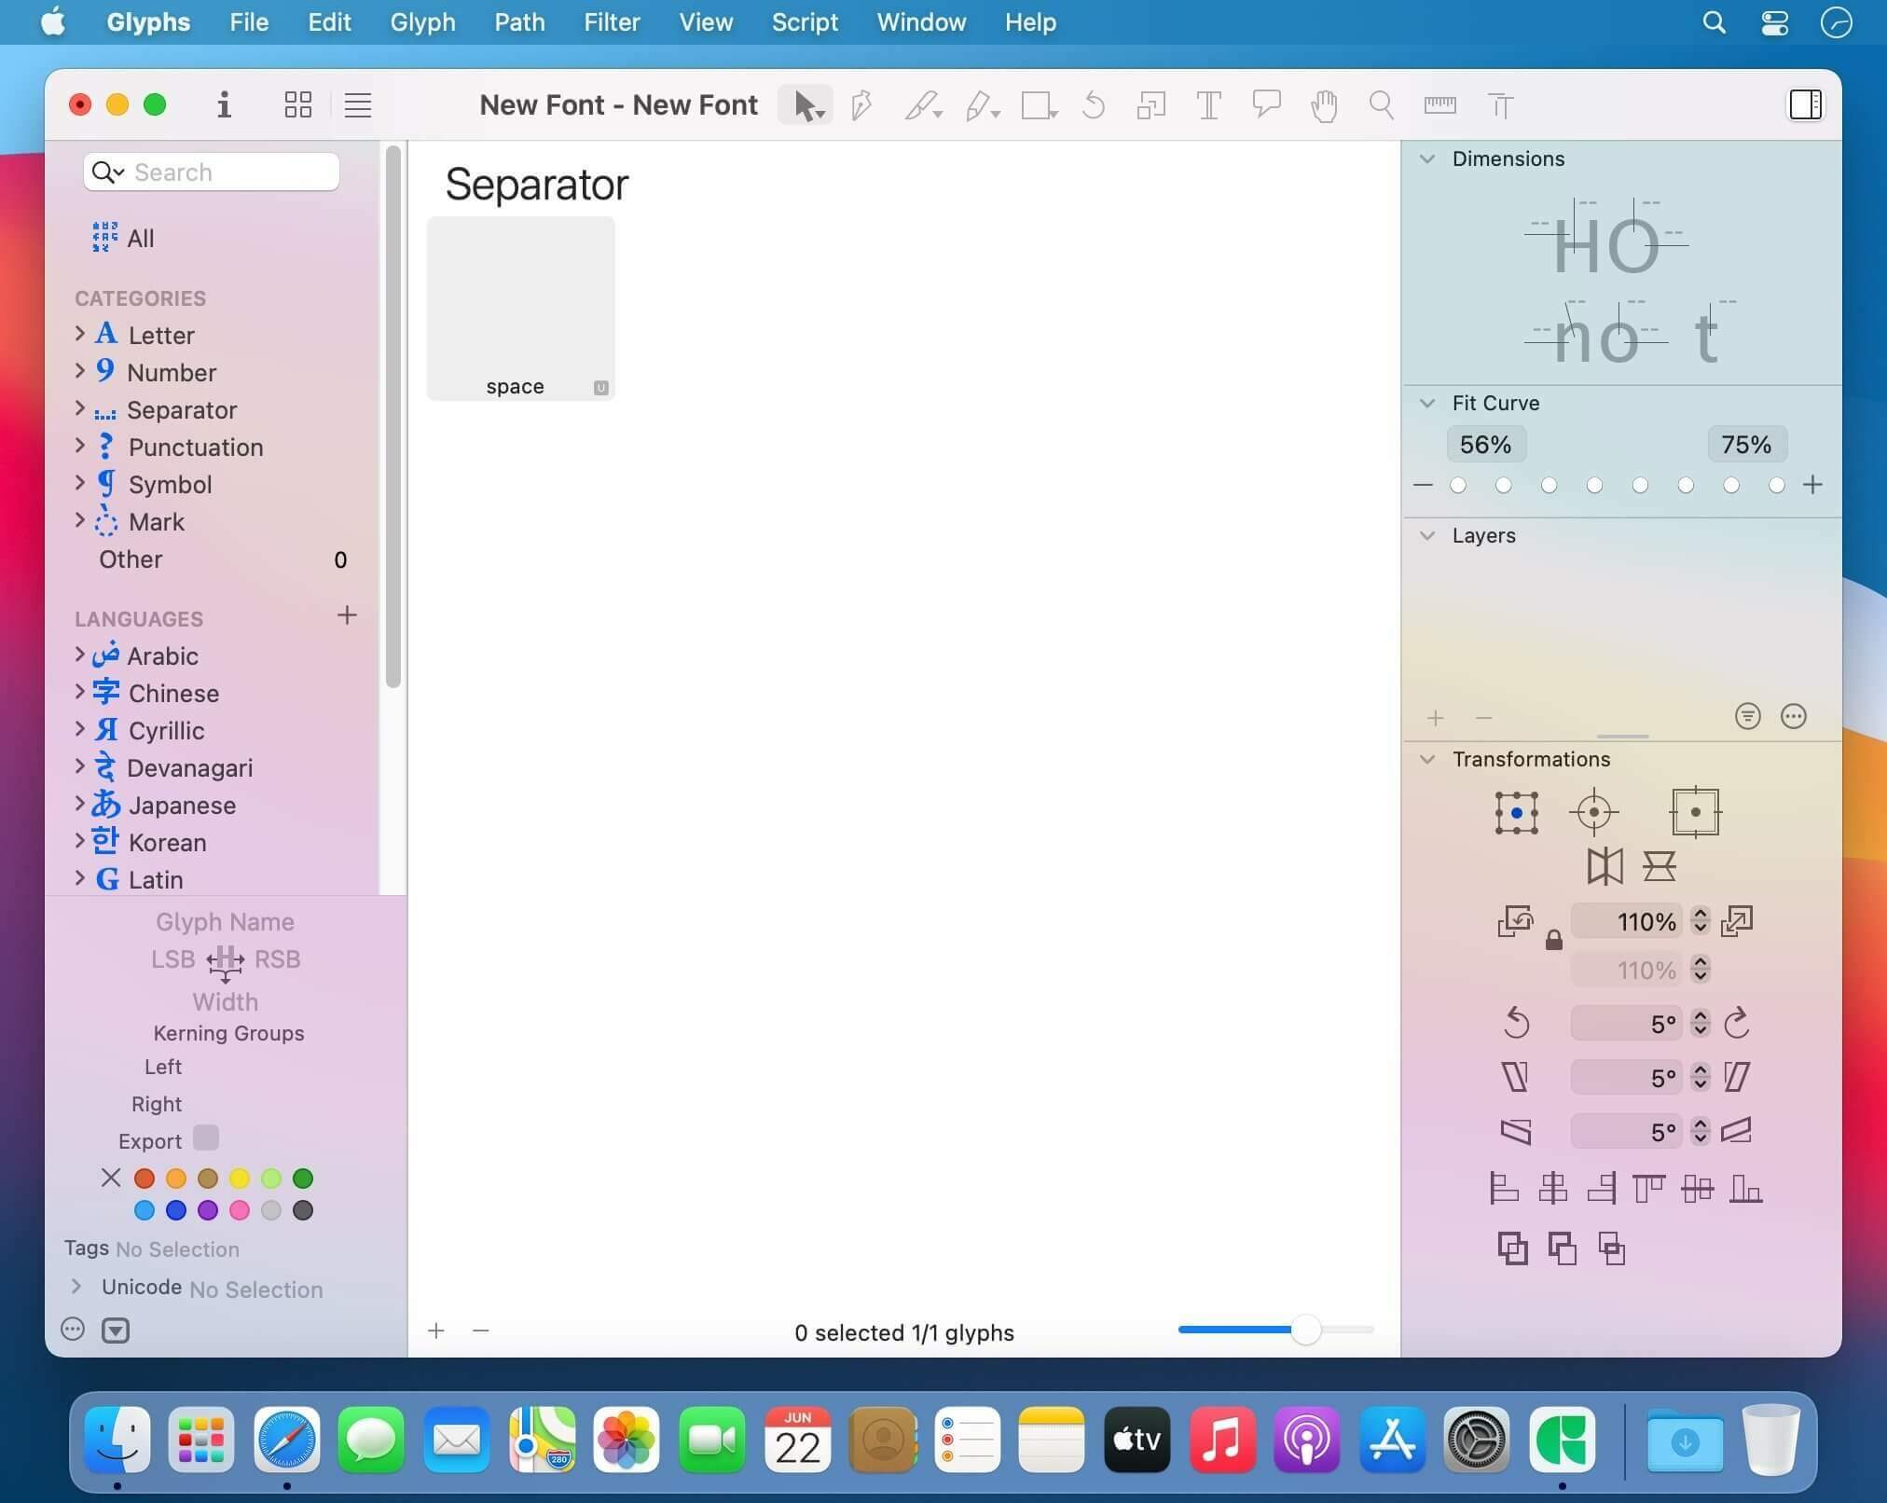The height and width of the screenshot is (1503, 1887).
Task: Expand the Letter category
Action: [x=80, y=334]
